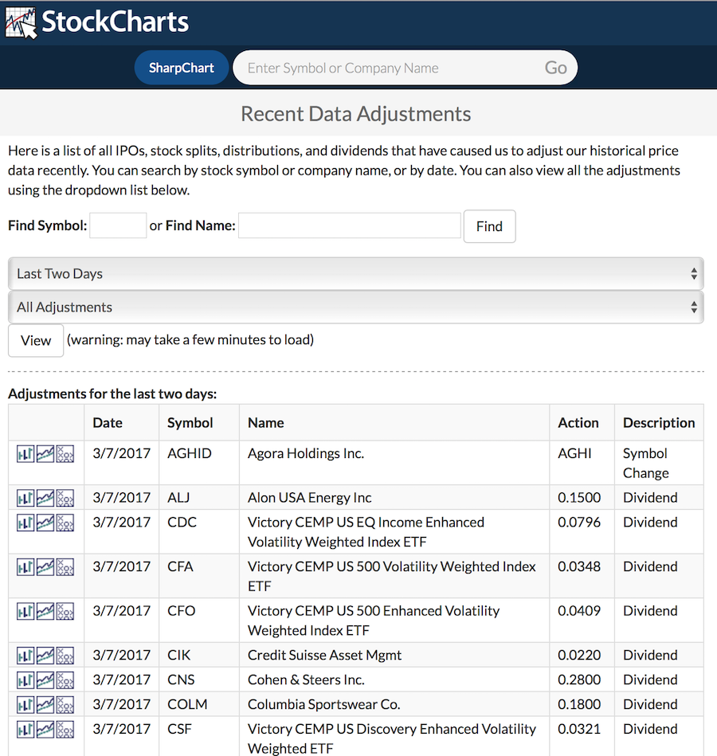717x756 pixels.
Task: Open the line chart icon for COLM
Action: click(45, 705)
